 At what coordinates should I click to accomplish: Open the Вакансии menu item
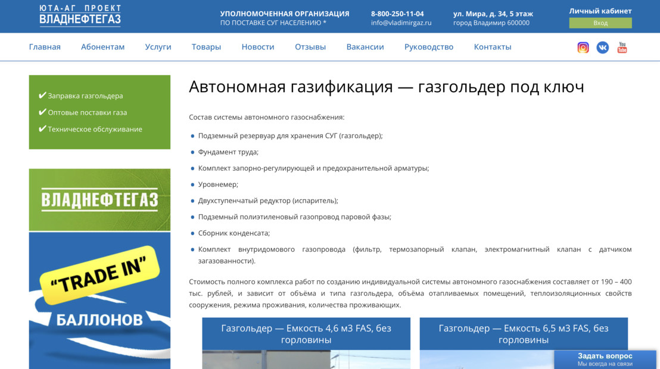pos(365,46)
